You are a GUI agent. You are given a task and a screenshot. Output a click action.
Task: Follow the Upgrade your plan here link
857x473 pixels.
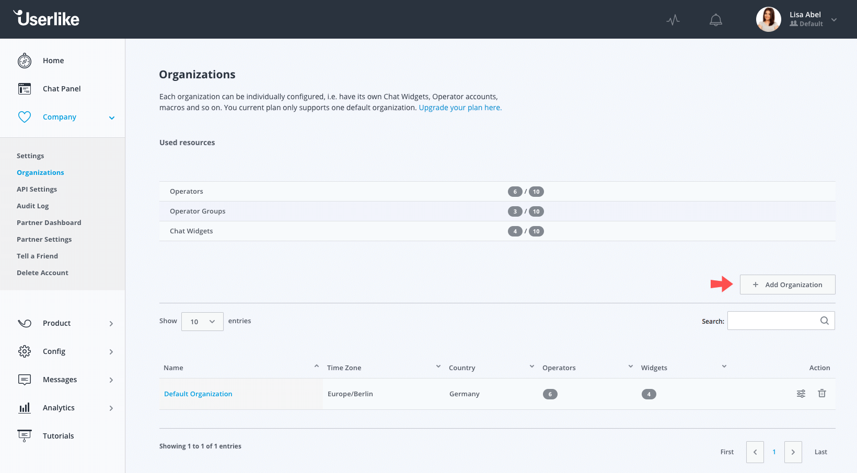[460, 108]
